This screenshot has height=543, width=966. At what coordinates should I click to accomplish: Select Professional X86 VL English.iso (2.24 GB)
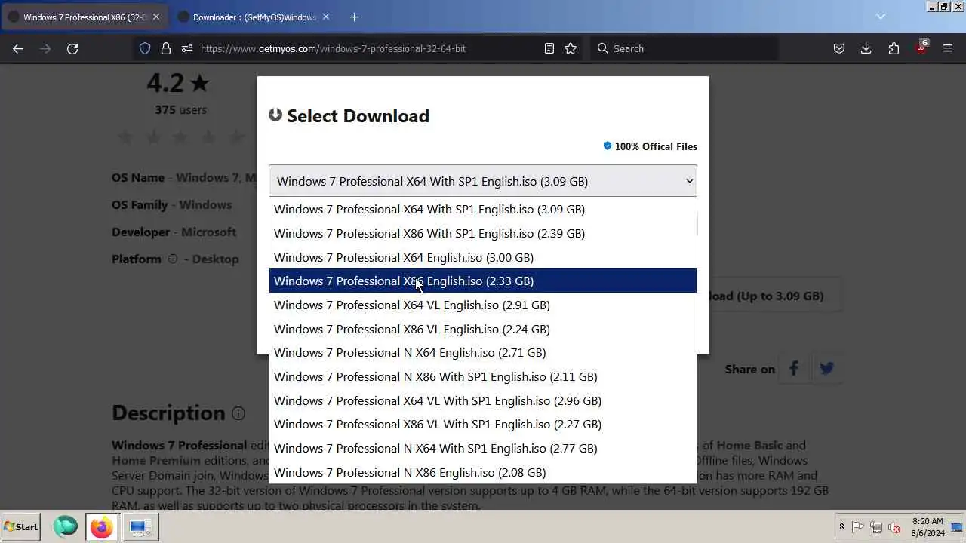tap(483, 329)
